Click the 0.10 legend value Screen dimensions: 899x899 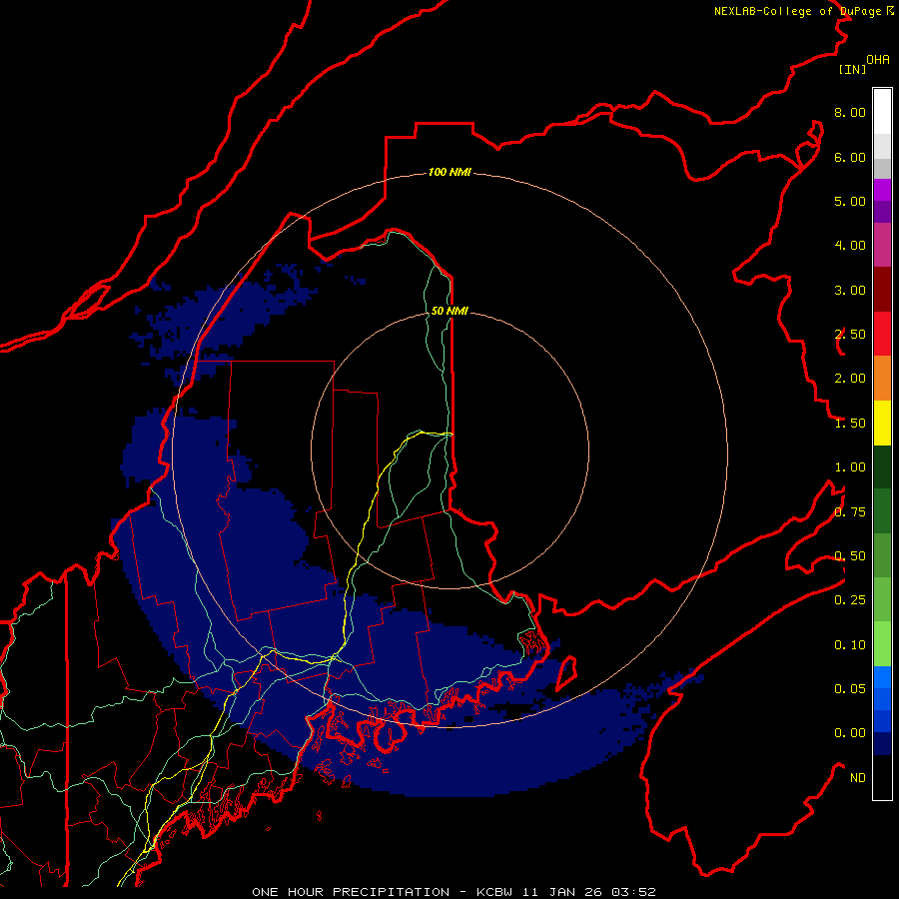[850, 645]
